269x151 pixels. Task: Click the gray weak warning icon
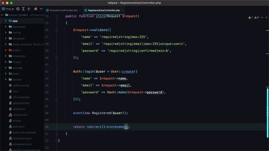[x=256, y=17]
